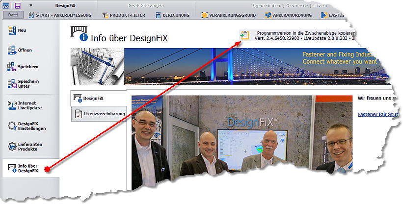This screenshot has width=403, height=204.
Task: Click the START - ANKERBEMESSUNG building icon
Action: coord(31,15)
